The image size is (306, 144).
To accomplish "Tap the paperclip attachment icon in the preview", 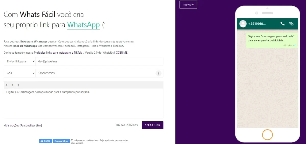I will click(x=291, y=24).
